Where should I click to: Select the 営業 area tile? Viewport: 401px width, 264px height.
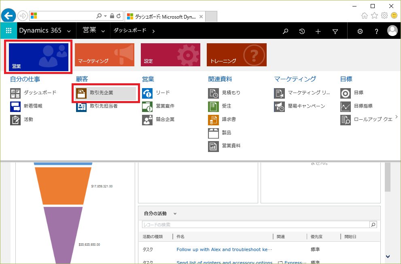(38, 57)
